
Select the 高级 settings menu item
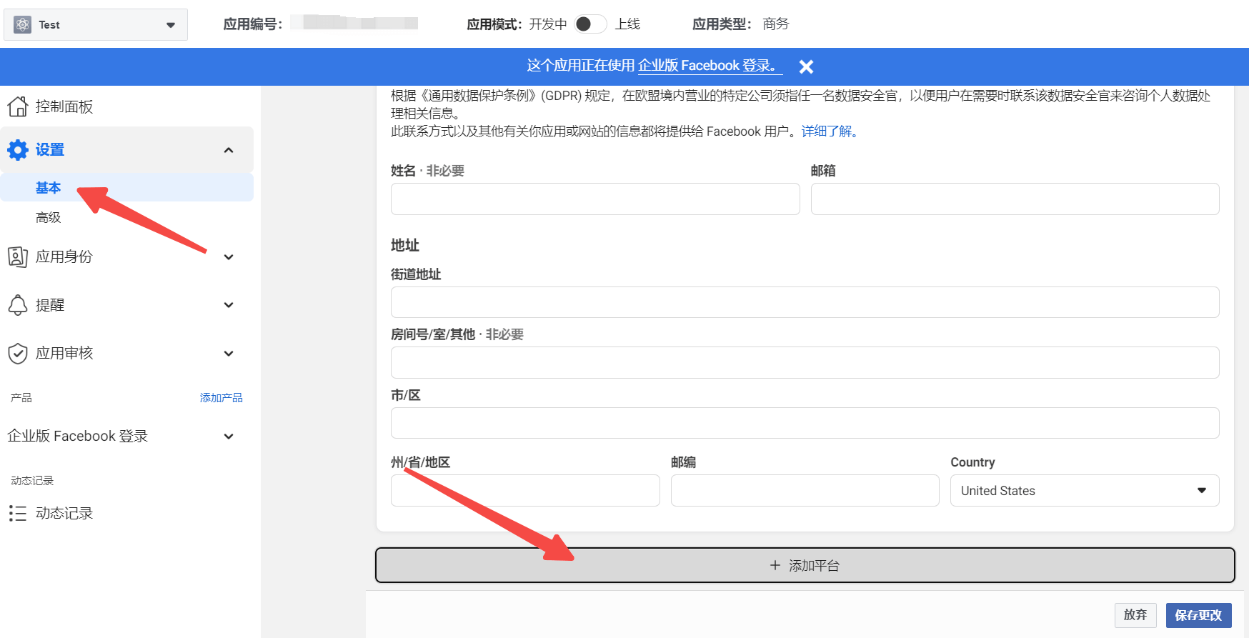pyautogui.click(x=49, y=217)
